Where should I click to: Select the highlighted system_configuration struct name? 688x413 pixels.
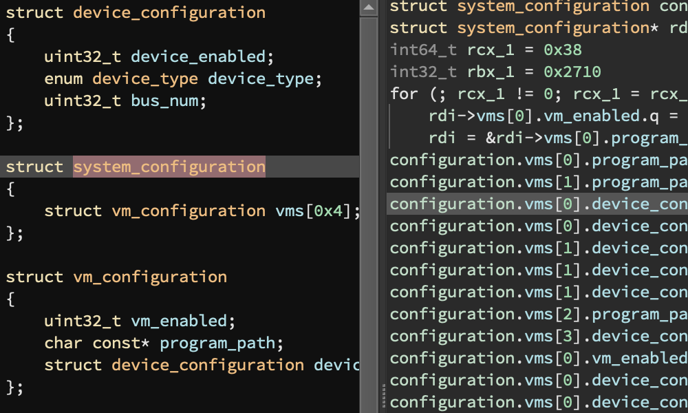(169, 167)
